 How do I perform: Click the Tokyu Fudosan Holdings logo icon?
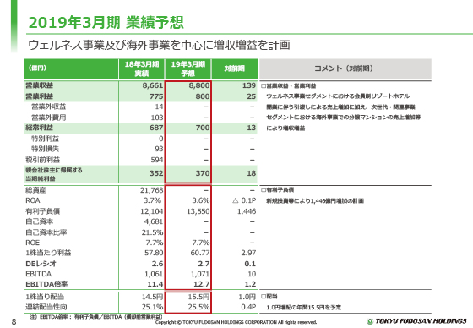[x=370, y=321]
